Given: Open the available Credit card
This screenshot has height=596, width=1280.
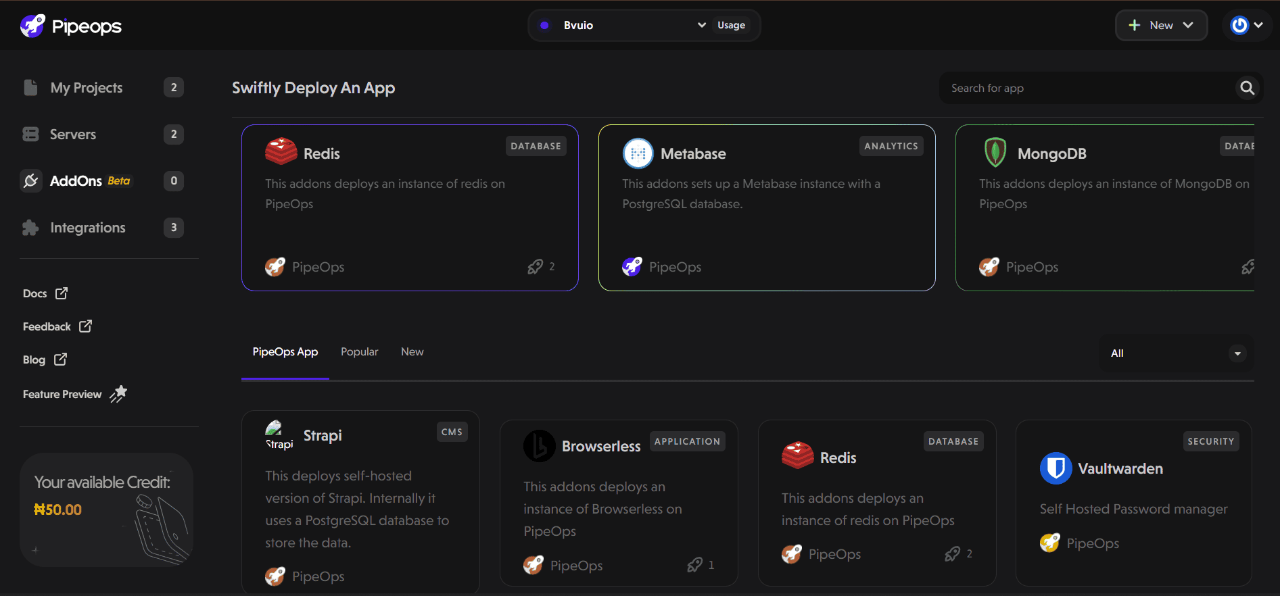Looking at the screenshot, I should pos(107,510).
